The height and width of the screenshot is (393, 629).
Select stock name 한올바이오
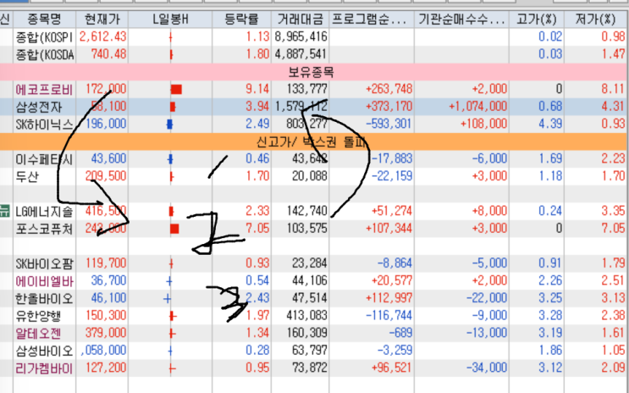coord(44,299)
